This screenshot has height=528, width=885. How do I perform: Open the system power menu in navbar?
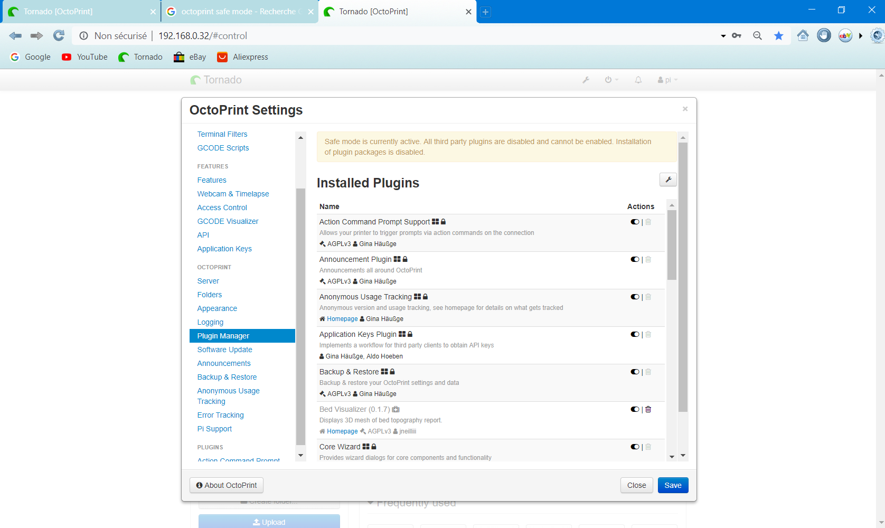[x=611, y=80]
